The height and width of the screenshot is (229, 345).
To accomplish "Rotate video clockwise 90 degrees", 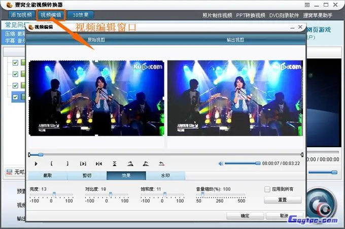I will tap(130, 163).
